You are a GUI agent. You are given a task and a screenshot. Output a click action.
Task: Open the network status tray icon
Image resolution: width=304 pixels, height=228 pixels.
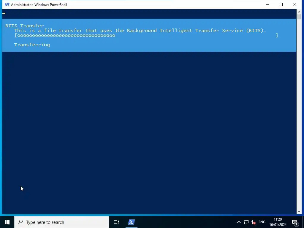(x=246, y=222)
